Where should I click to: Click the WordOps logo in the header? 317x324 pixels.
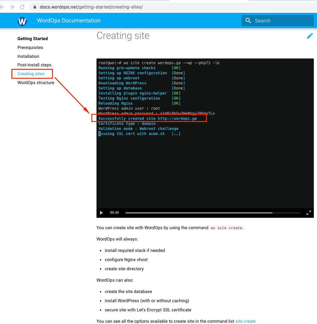click(22, 21)
